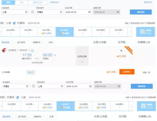
Task: Open calendar icon for date 2016-09-28
Action: pos(89,12)
